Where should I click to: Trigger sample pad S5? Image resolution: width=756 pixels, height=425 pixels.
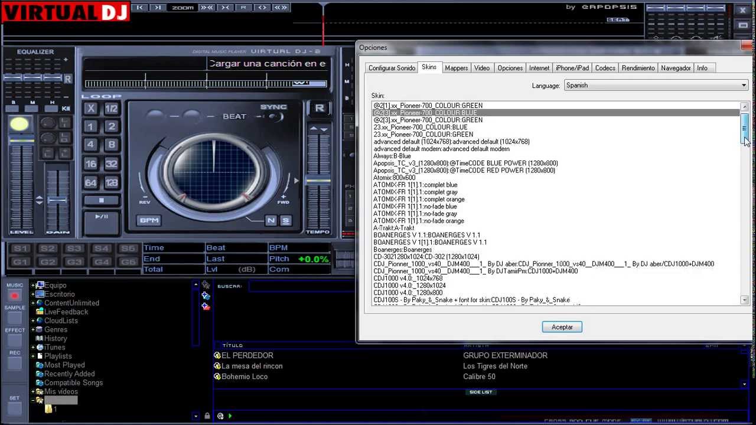pos(128,249)
